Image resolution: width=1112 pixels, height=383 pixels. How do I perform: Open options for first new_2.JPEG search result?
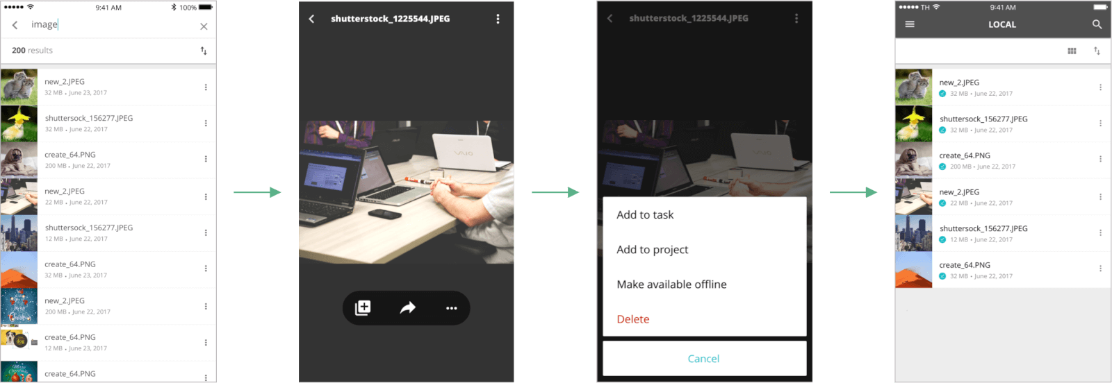206,87
